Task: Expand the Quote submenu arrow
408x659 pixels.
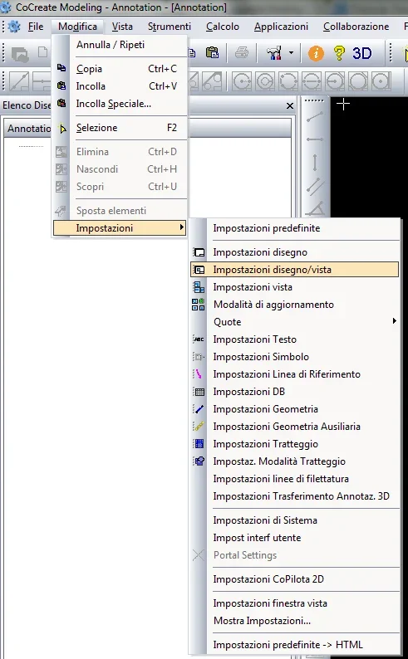Action: pyautogui.click(x=394, y=321)
